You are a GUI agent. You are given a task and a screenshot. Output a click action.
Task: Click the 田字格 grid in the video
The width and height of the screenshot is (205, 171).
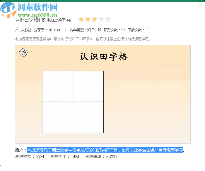click(73, 102)
